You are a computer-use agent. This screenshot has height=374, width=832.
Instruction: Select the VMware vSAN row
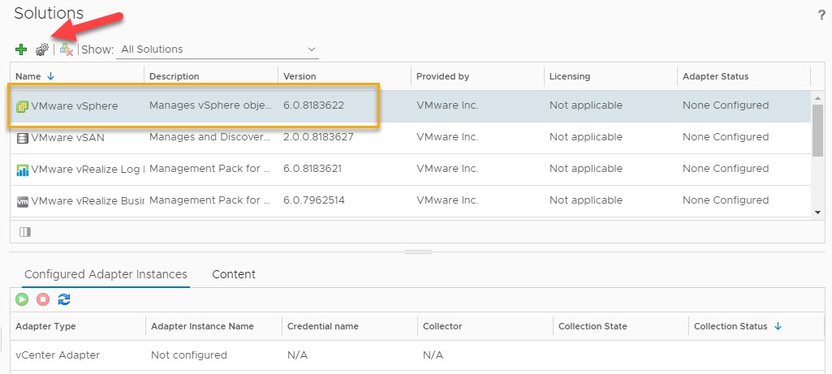[x=68, y=137]
